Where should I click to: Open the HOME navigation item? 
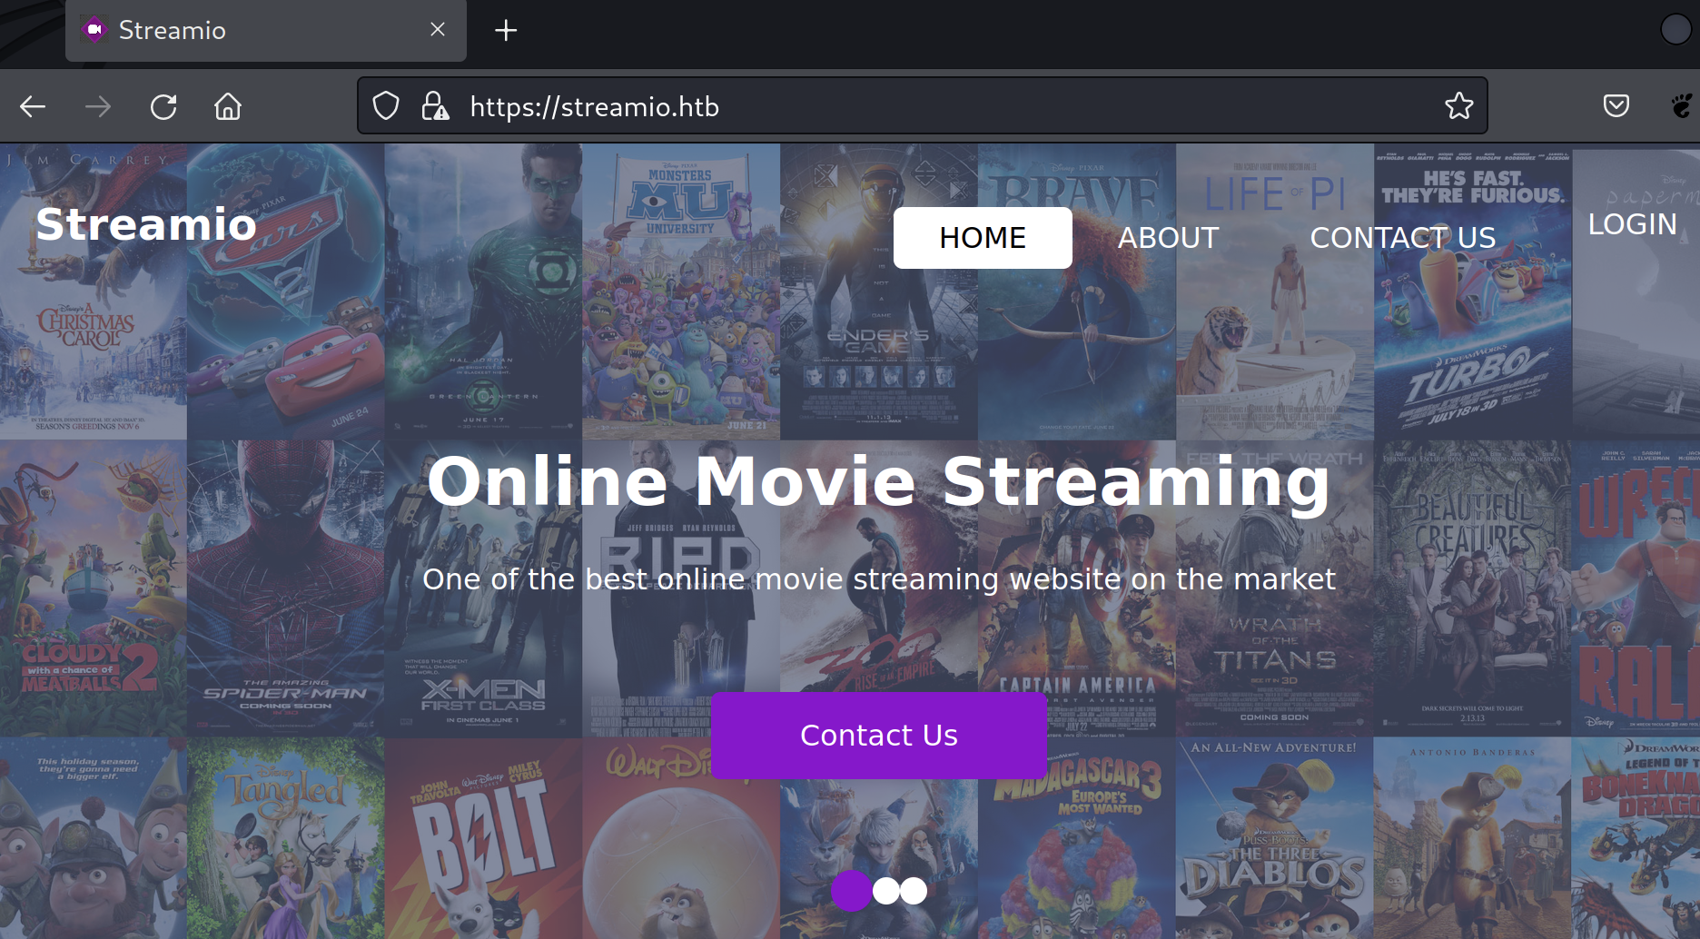coord(983,238)
